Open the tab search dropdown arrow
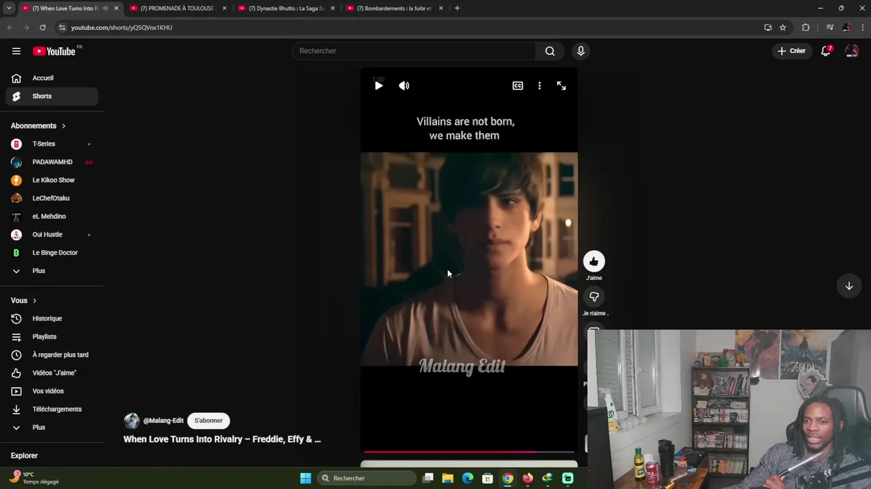This screenshot has height=489, width=871. (9, 8)
